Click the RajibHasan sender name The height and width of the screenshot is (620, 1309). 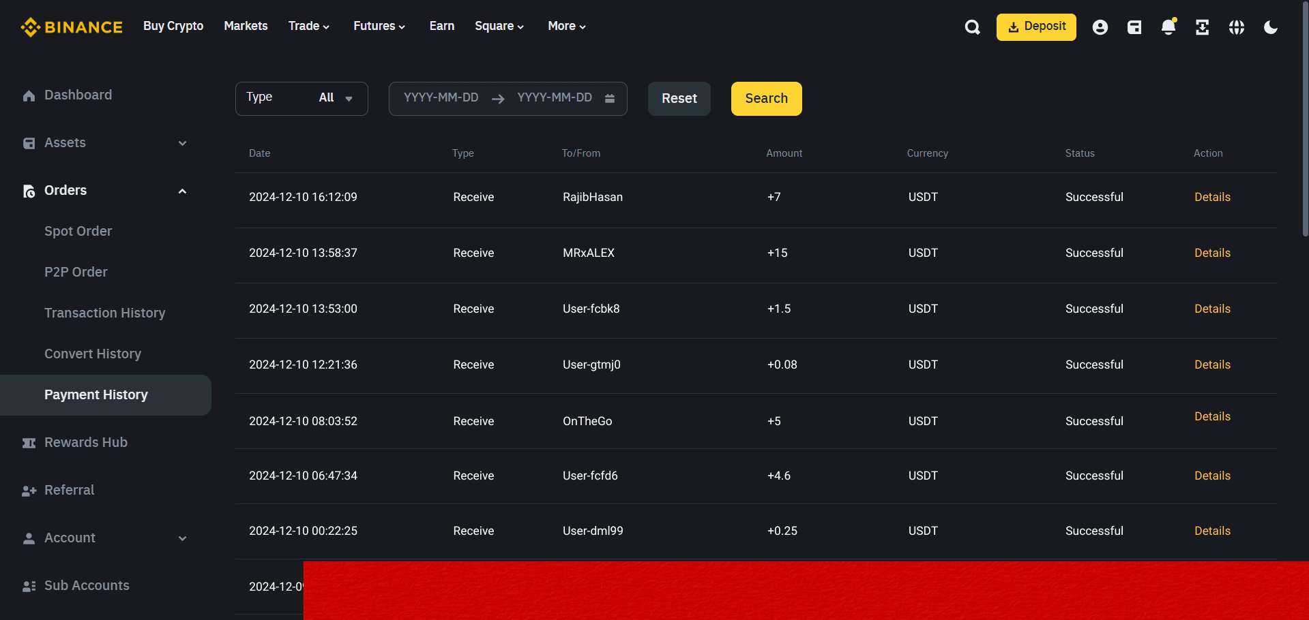point(593,197)
